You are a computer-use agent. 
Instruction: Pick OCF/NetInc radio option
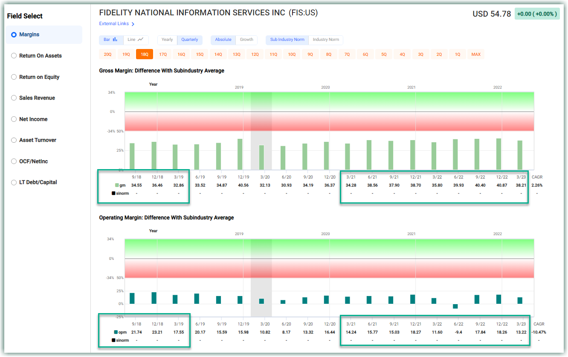click(x=14, y=161)
